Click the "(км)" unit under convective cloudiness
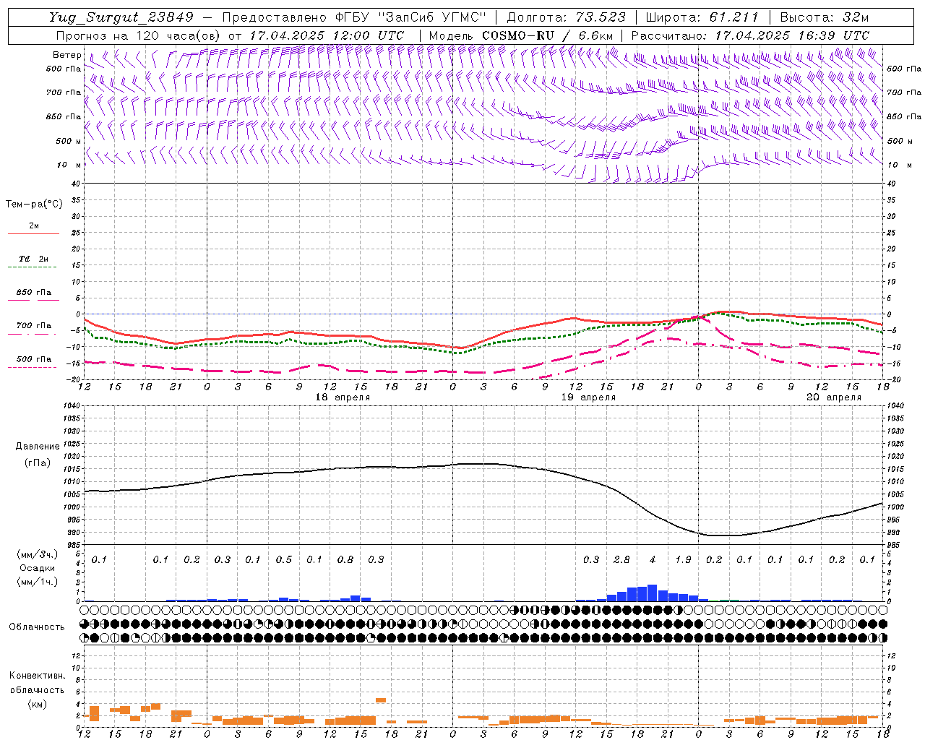 (37, 704)
